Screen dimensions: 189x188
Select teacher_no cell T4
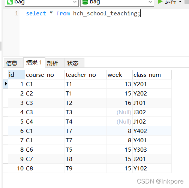85,121
